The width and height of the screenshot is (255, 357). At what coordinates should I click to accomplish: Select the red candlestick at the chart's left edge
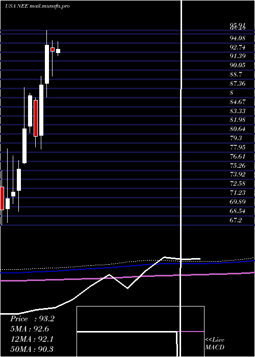(x=2, y=198)
